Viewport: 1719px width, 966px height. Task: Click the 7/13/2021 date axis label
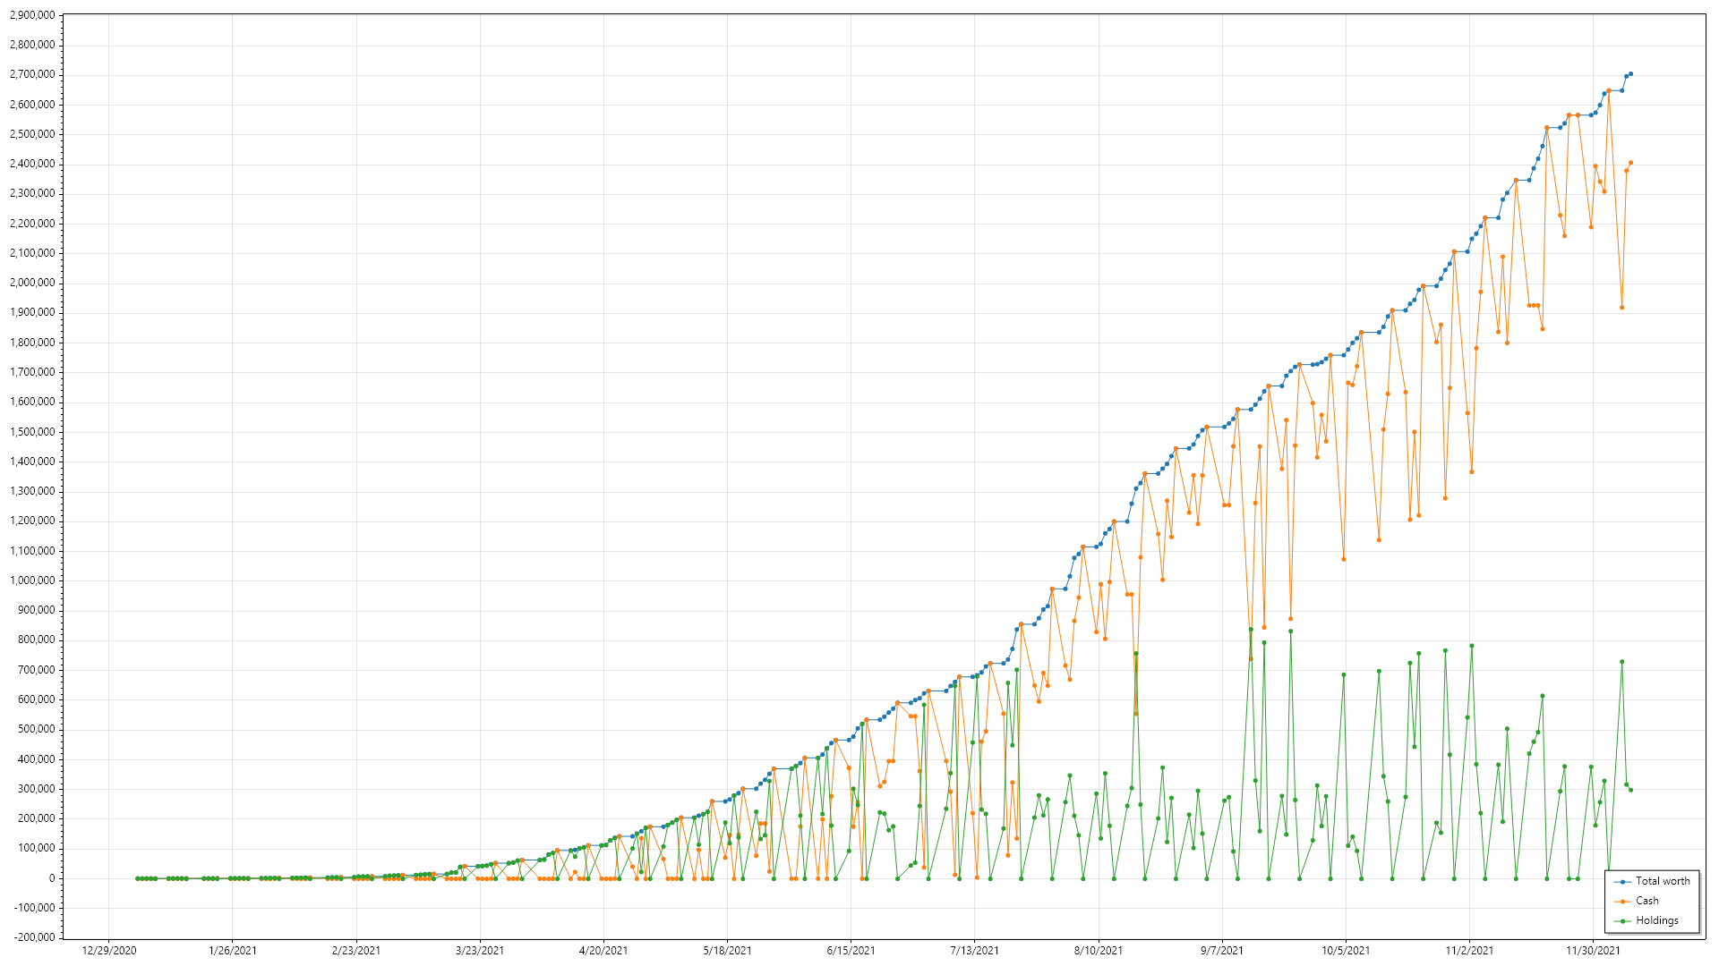(974, 950)
